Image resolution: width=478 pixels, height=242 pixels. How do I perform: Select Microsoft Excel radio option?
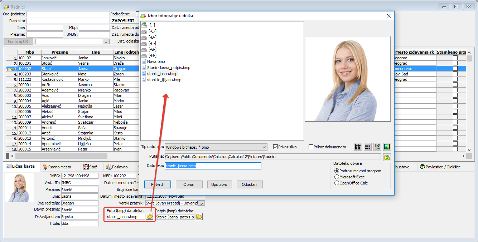337,177
